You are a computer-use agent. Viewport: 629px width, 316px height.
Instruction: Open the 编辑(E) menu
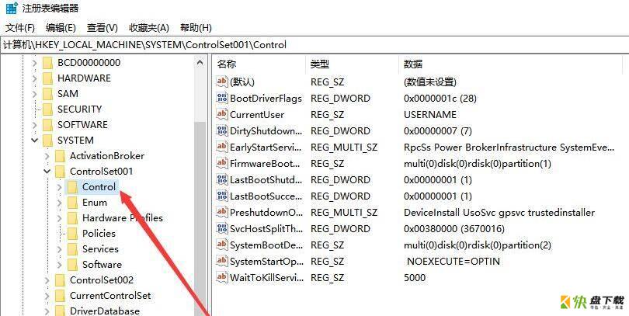point(61,28)
